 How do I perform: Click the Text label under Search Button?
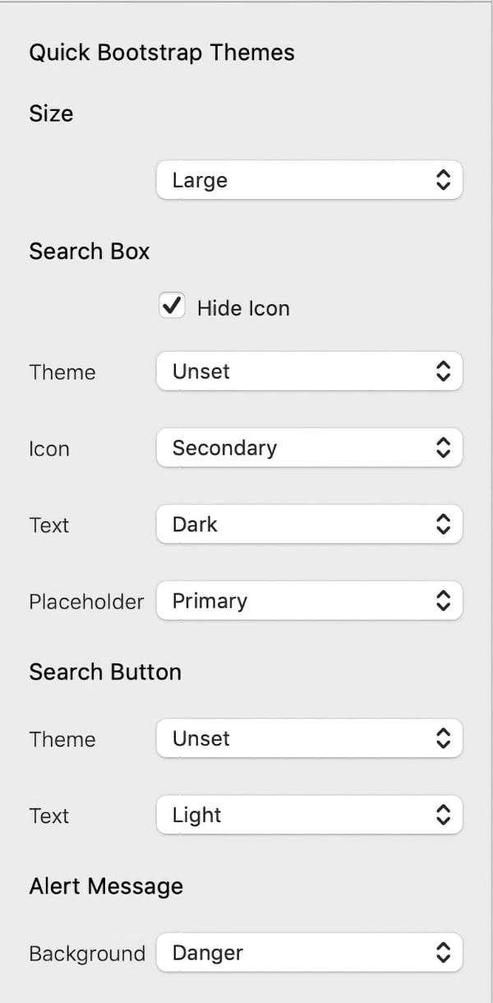coord(48,816)
